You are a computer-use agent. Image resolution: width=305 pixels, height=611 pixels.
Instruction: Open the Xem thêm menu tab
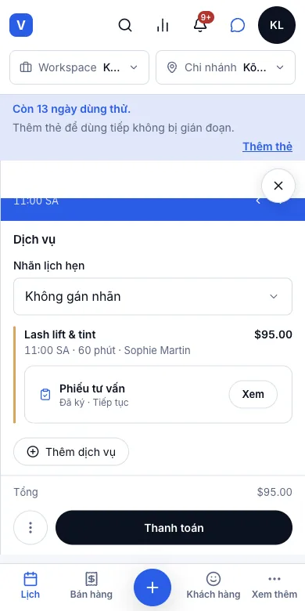[274, 585]
